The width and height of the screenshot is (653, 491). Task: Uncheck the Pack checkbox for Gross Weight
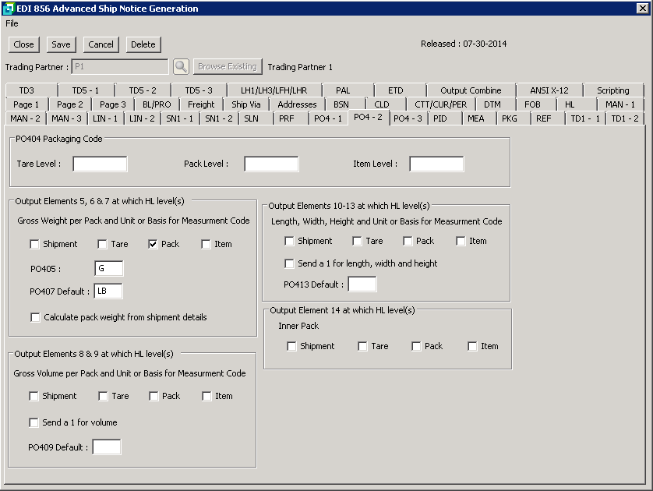pos(154,244)
